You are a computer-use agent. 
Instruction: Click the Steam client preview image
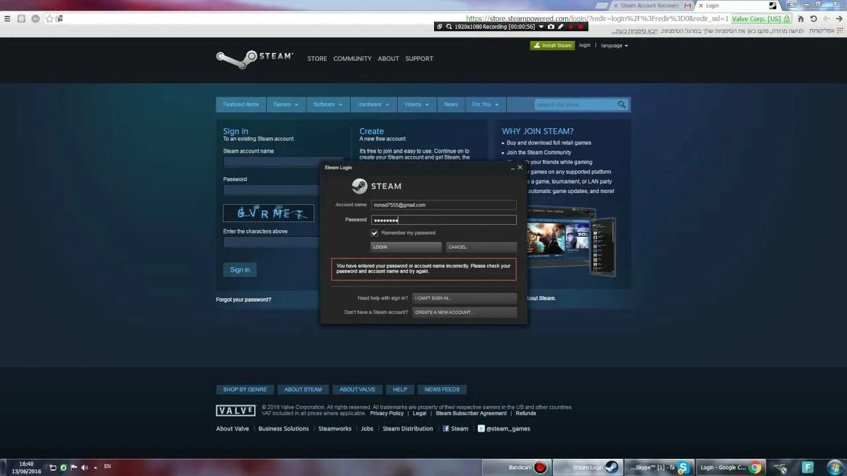571,241
